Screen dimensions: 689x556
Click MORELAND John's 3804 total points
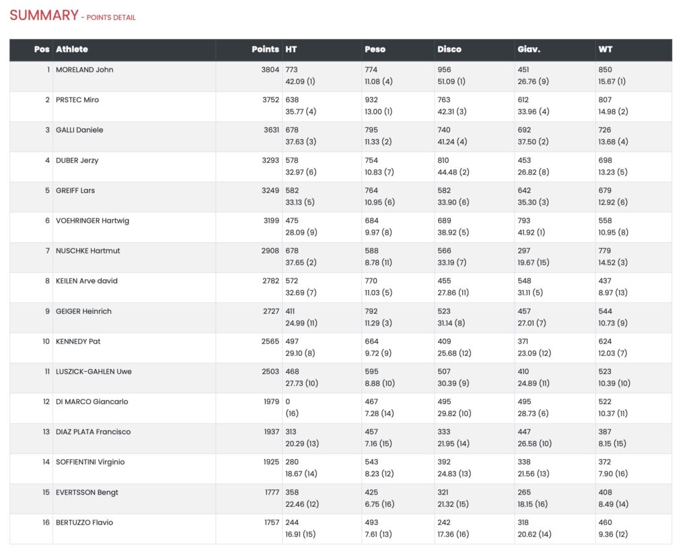[270, 70]
